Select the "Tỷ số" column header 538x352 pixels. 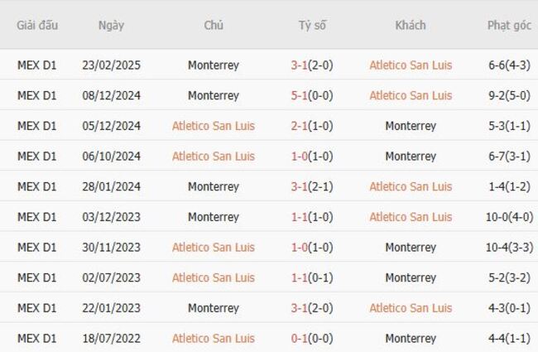point(312,25)
